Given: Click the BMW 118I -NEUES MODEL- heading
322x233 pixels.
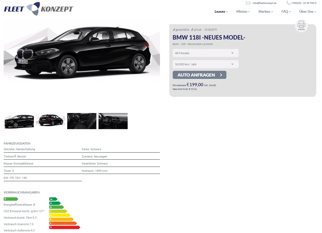Looking at the screenshot, I should (x=209, y=37).
